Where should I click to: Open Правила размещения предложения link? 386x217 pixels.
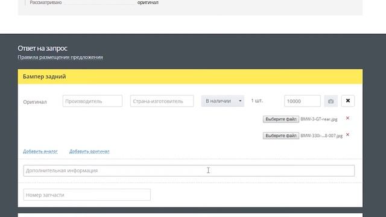coord(60,57)
